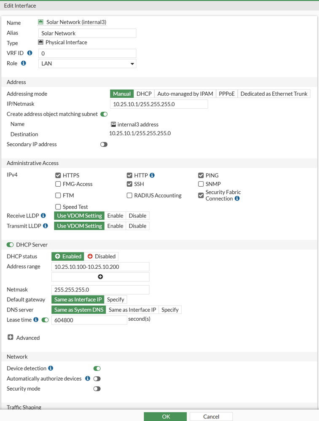Viewport: 319px width, 421px height.
Task: Add another DHCP address range
Action: click(100, 277)
